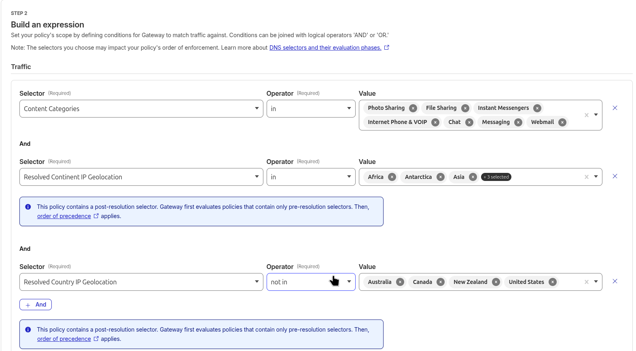Open the 'not in' operator dropdown
This screenshot has height=351, width=636.
311,282
